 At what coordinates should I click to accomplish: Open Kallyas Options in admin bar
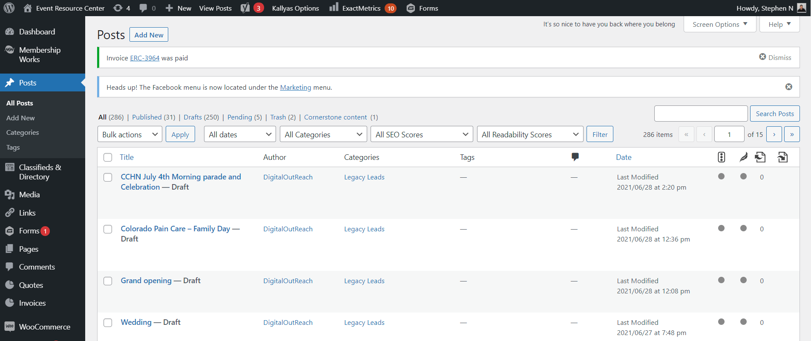(x=295, y=8)
